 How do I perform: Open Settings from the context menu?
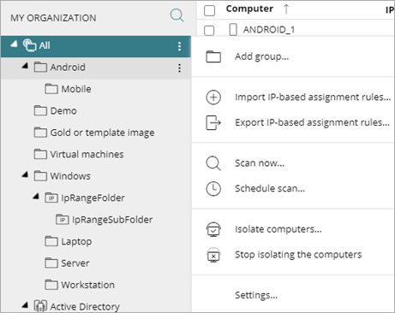256,295
